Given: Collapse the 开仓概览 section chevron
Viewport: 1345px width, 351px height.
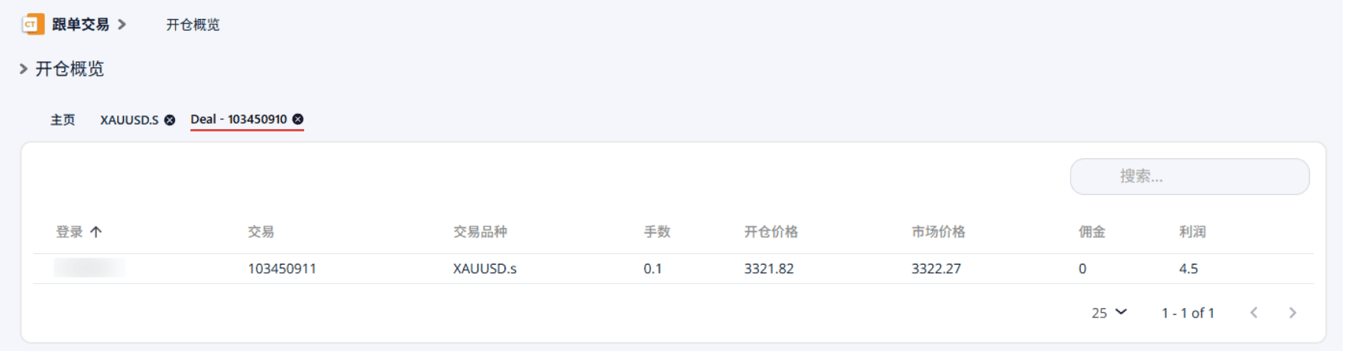Looking at the screenshot, I should [24, 69].
